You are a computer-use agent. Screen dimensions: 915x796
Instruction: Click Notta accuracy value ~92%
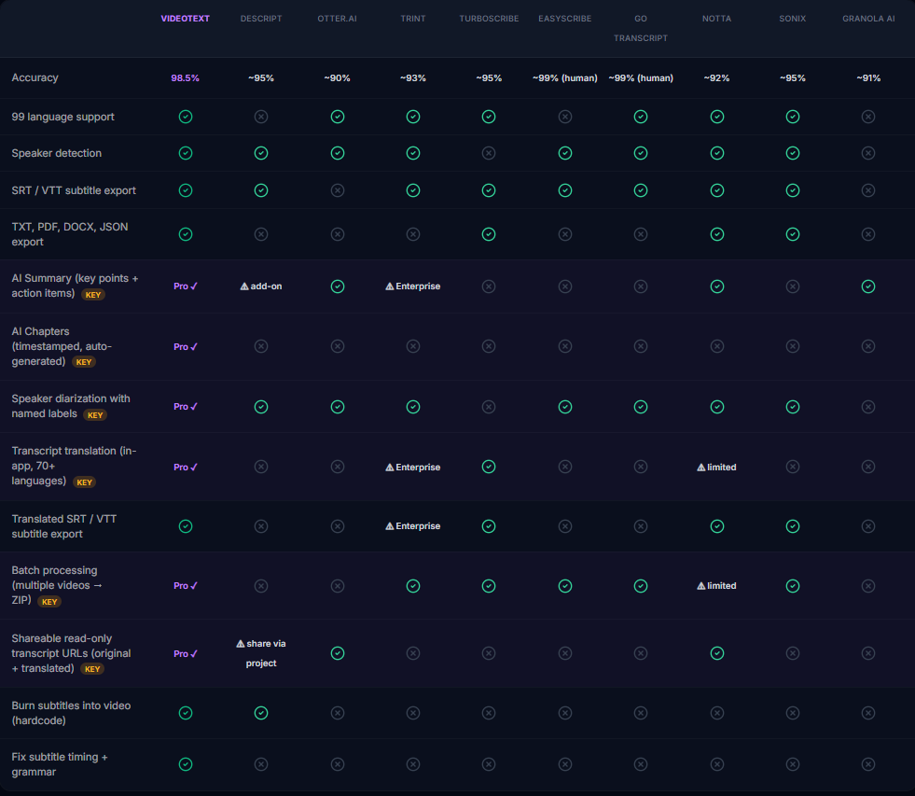point(716,77)
